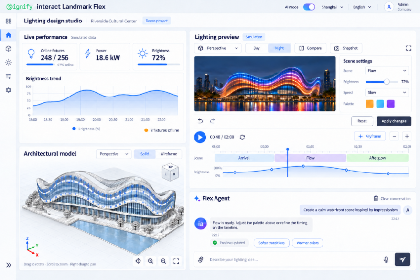Click the Apply changes button

point(394,121)
